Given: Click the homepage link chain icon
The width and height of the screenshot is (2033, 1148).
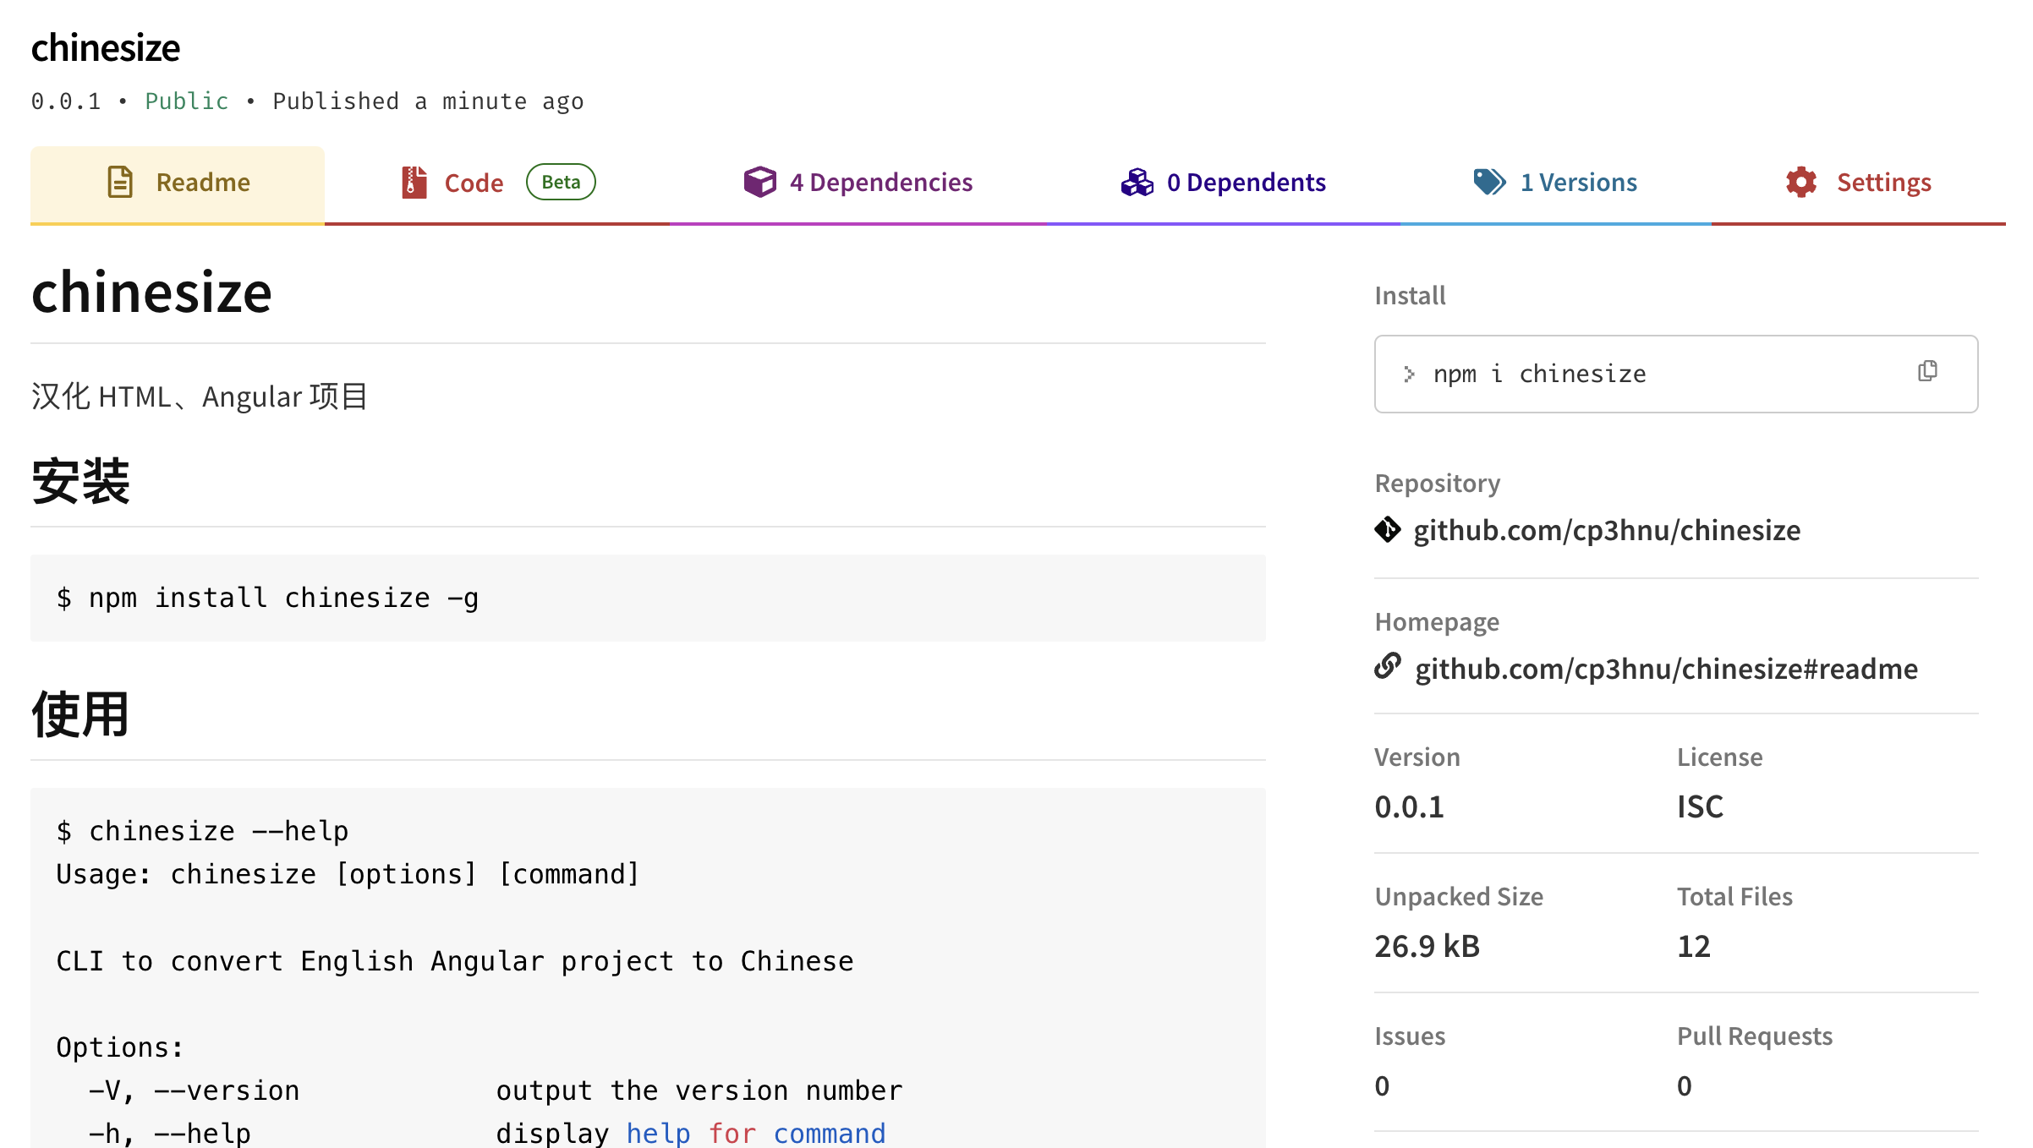Looking at the screenshot, I should tap(1388, 666).
